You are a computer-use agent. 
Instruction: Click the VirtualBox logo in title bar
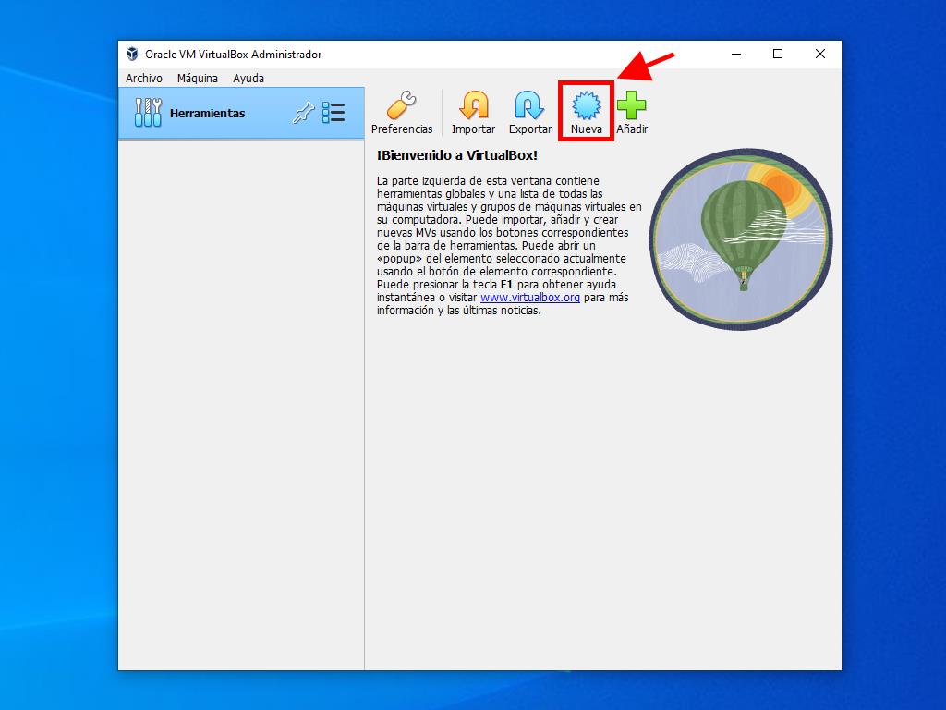(133, 55)
